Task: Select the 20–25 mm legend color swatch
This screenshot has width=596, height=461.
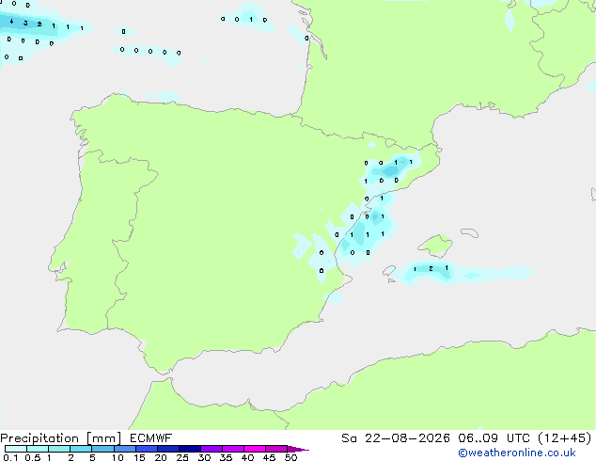Action: [x=168, y=449]
